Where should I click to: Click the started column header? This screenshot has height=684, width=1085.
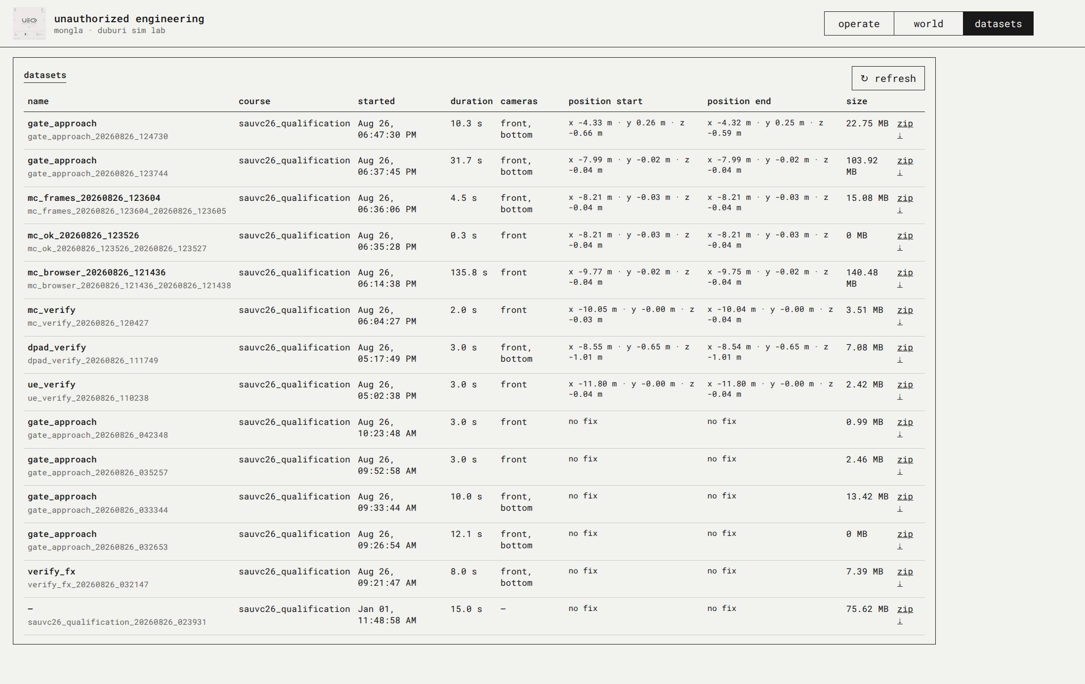point(376,101)
